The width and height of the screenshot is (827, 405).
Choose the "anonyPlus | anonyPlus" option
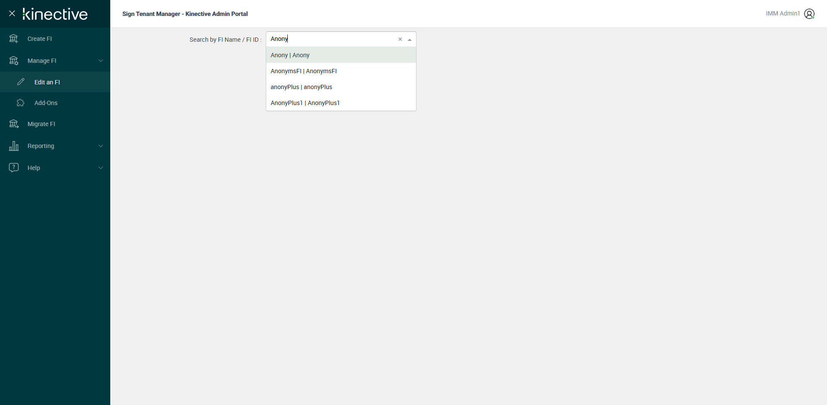coord(341,87)
